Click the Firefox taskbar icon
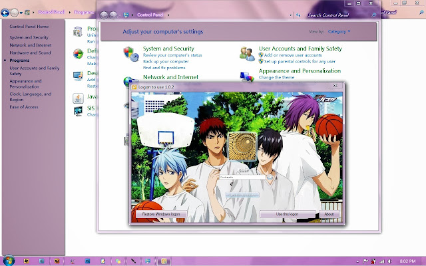Screen dimensions: 426x266 click(x=57, y=261)
